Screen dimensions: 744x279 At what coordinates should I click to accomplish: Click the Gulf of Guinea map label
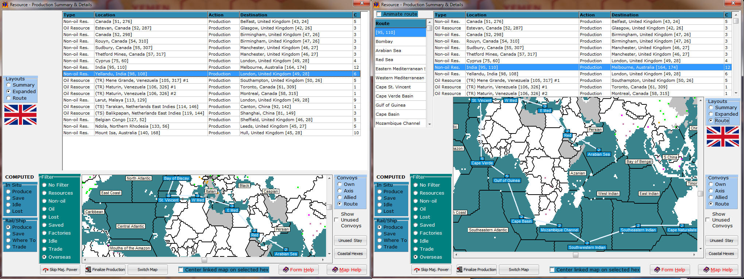point(507,180)
